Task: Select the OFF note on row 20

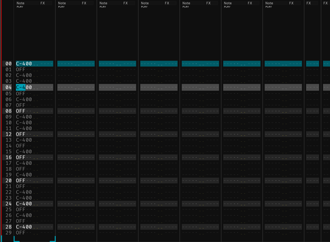Action: coord(21,181)
